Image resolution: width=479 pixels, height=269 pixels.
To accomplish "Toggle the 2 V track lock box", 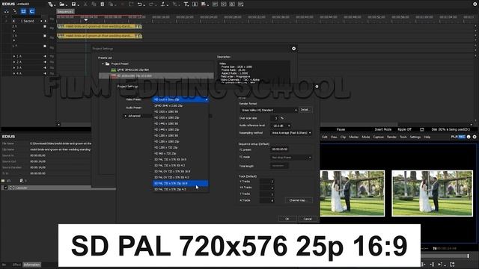I will pyautogui.click(x=45, y=27).
